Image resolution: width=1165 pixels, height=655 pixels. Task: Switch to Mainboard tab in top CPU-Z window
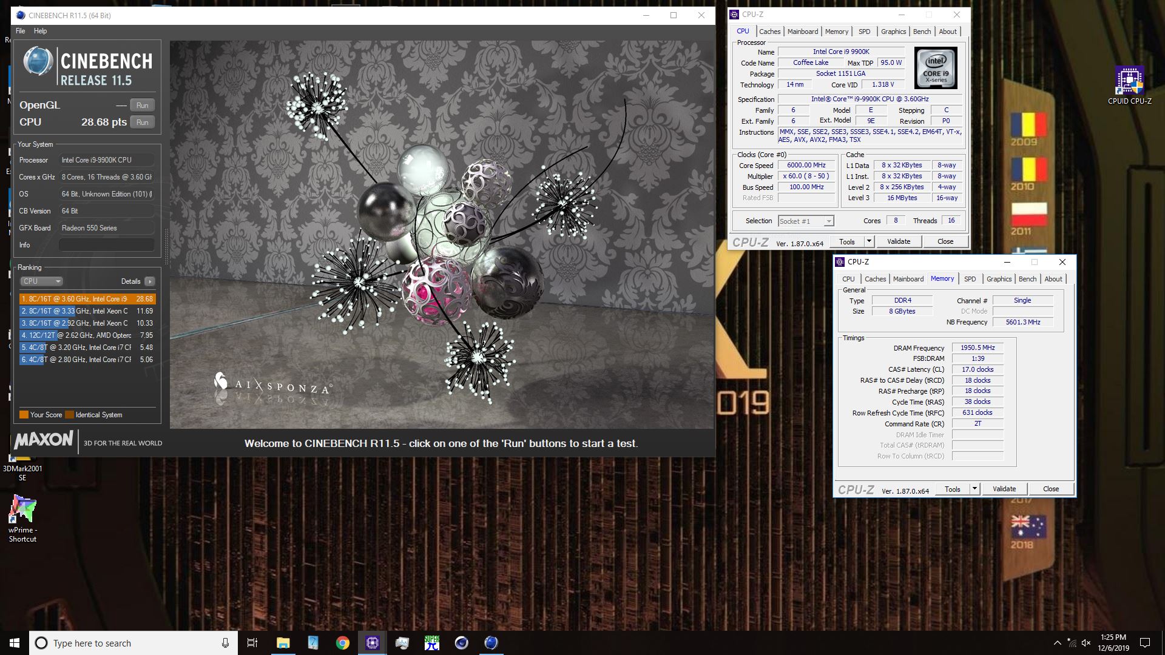[802, 32]
